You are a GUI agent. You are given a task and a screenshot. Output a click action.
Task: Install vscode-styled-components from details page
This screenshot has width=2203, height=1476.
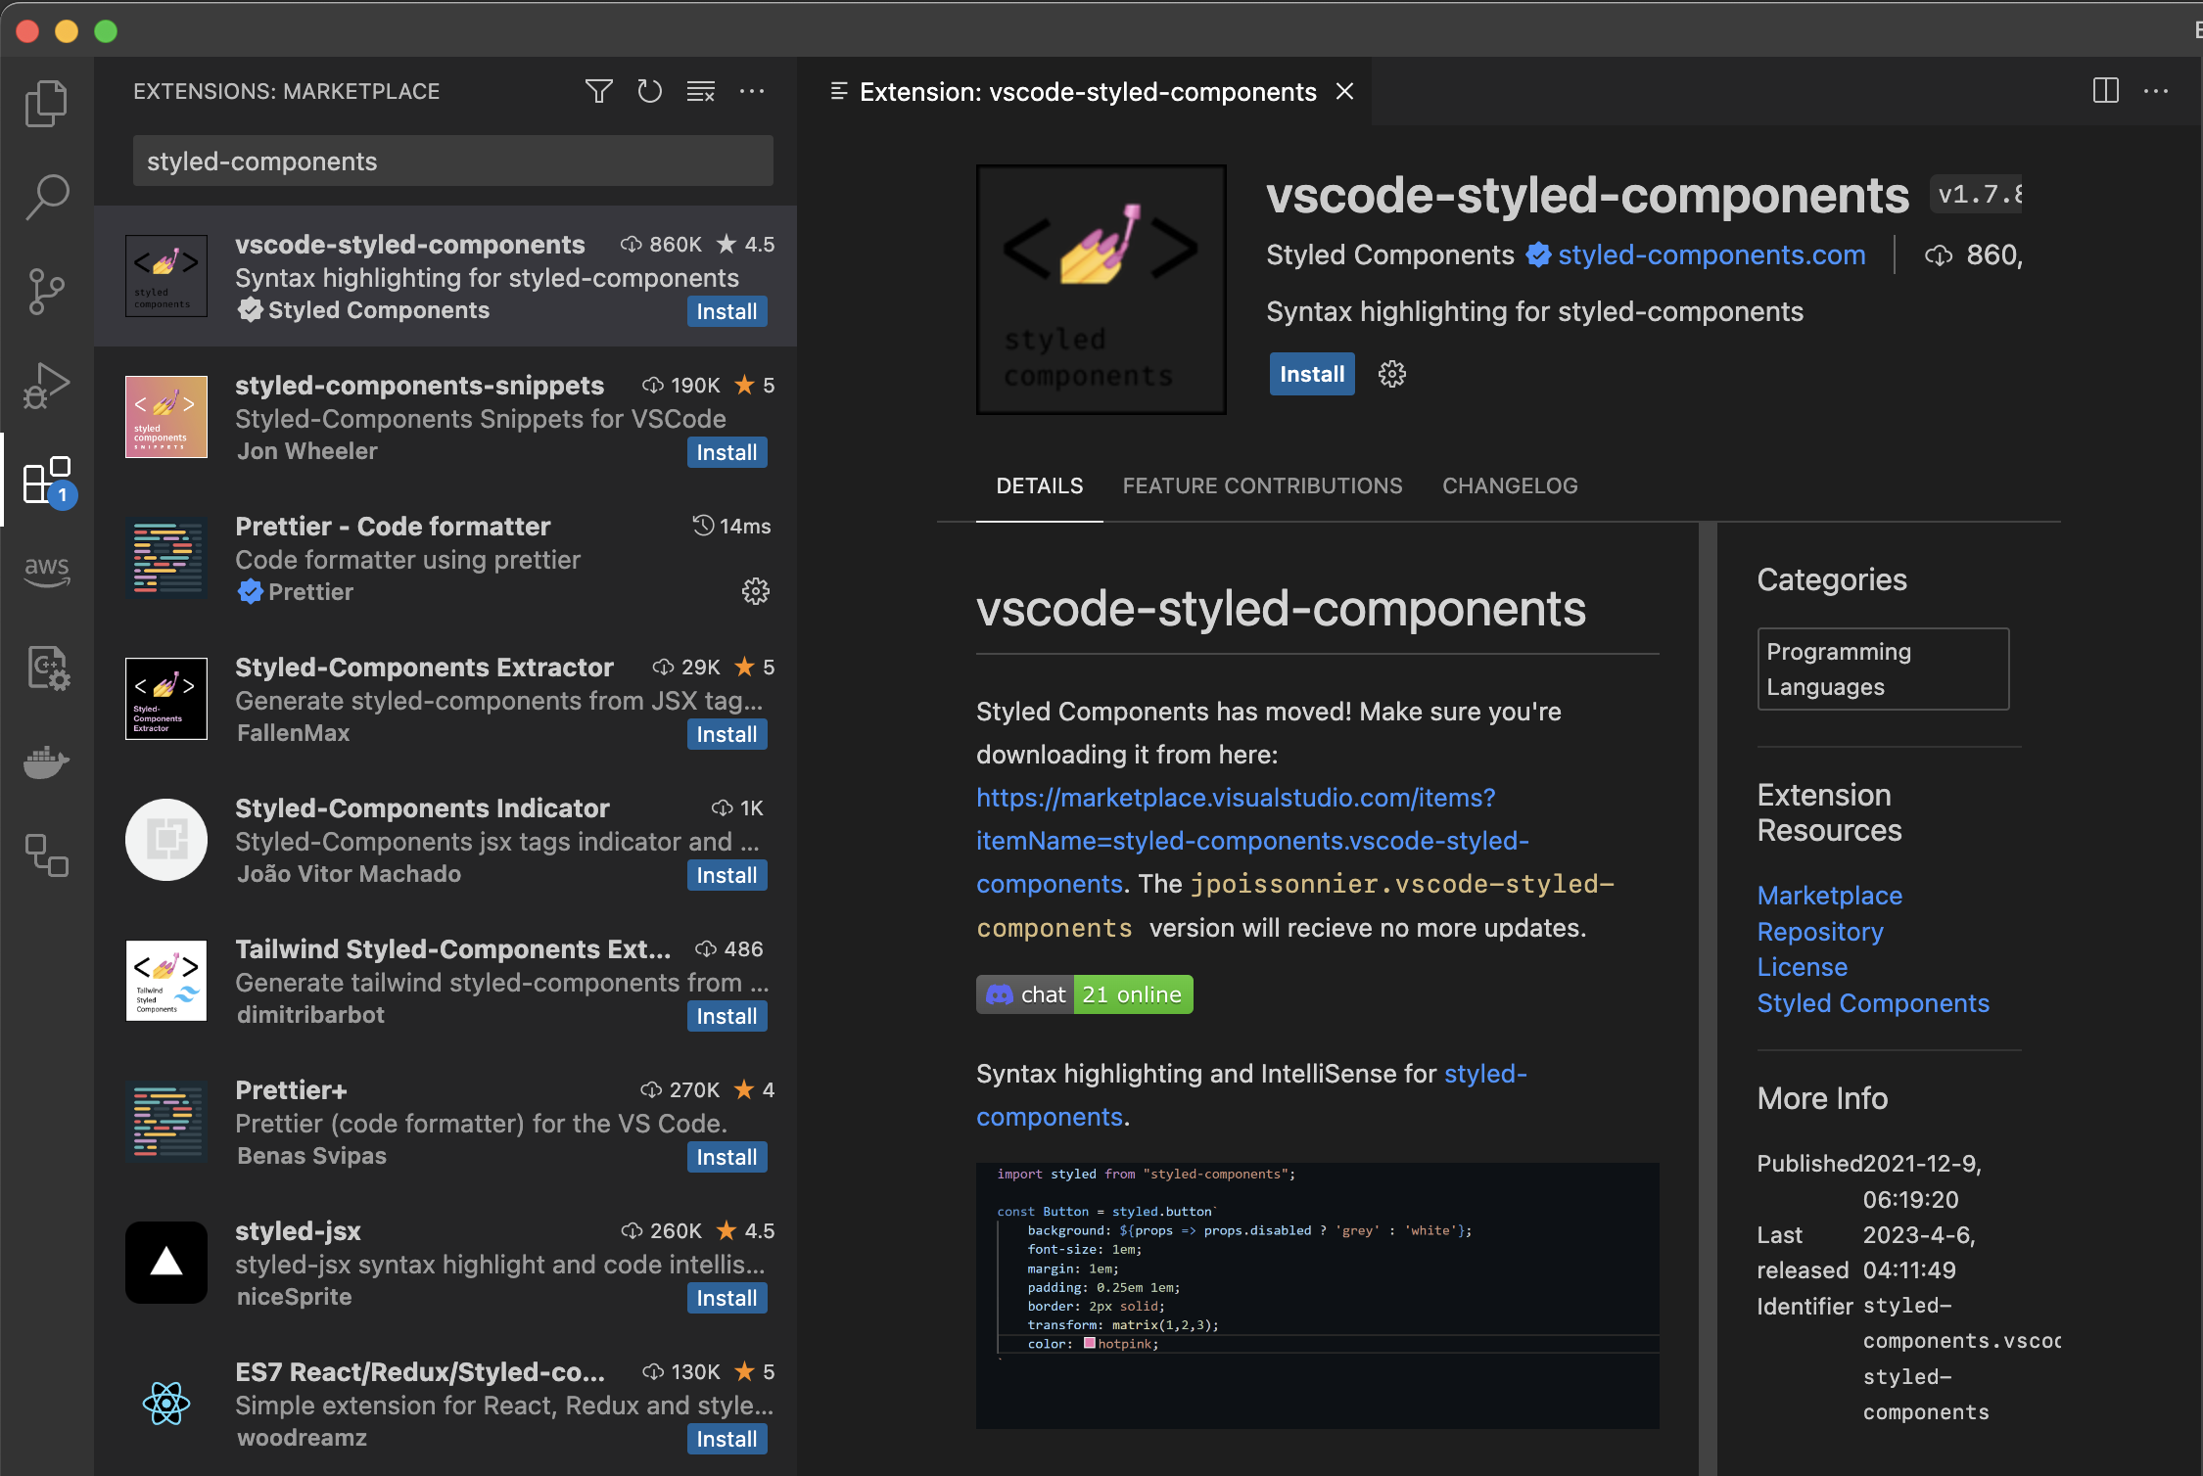pyautogui.click(x=1311, y=374)
